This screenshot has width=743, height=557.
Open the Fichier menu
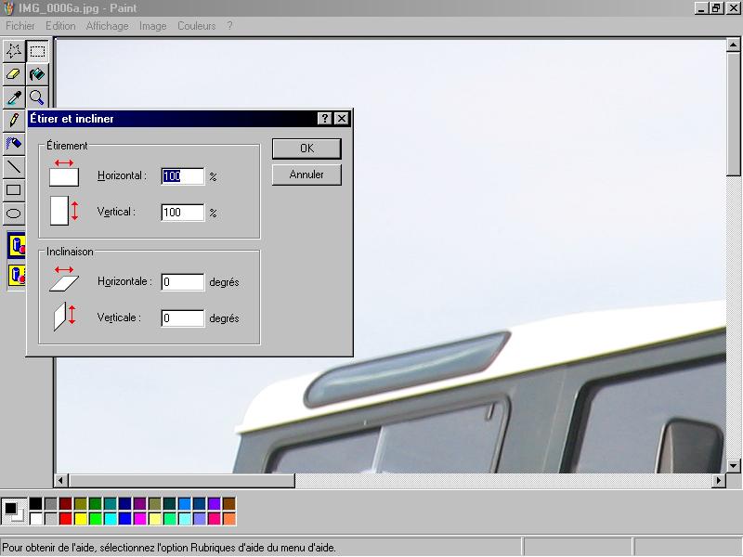pos(20,26)
